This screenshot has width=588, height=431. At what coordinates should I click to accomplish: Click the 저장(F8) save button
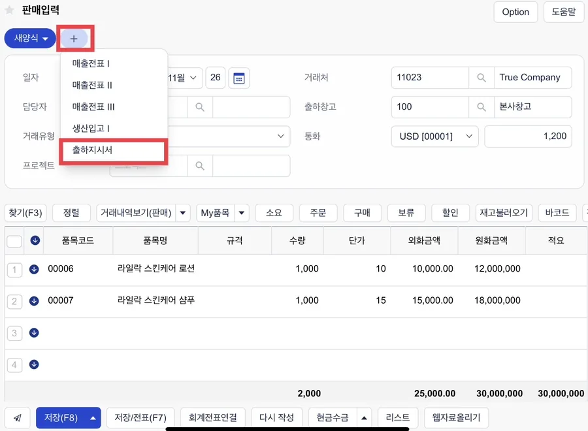[x=61, y=418]
